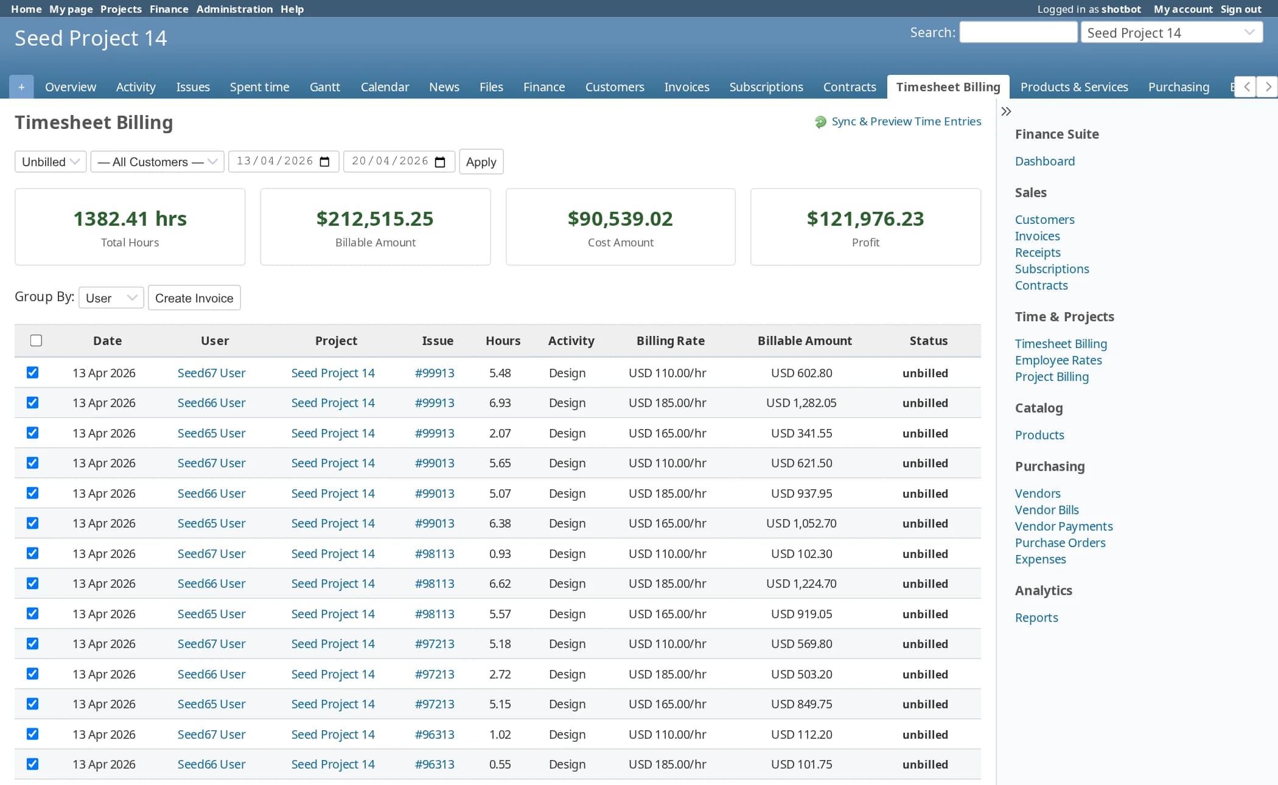Open Employee Rates in sidebar
Image resolution: width=1278 pixels, height=785 pixels.
(x=1058, y=360)
